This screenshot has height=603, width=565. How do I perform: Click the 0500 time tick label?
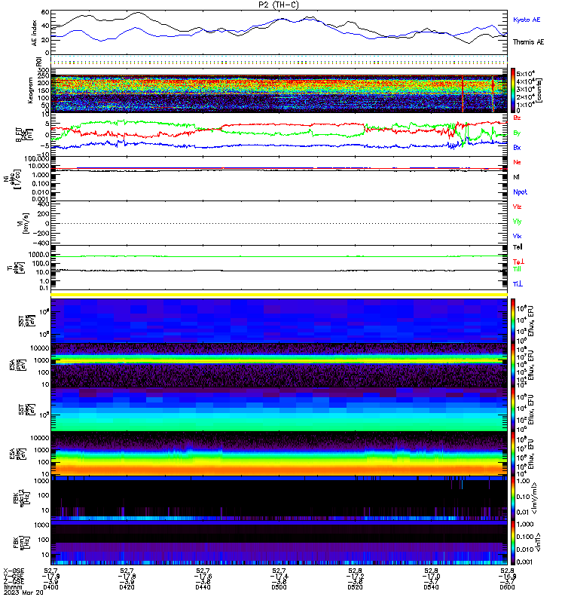tap(279, 587)
